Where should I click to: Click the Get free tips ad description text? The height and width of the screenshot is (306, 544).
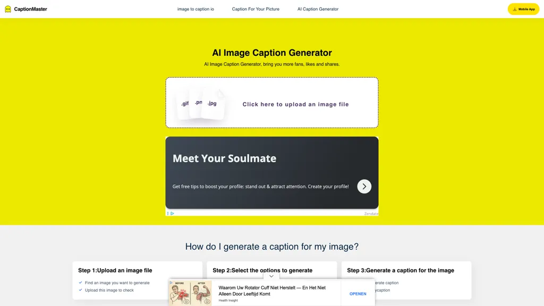(260, 186)
